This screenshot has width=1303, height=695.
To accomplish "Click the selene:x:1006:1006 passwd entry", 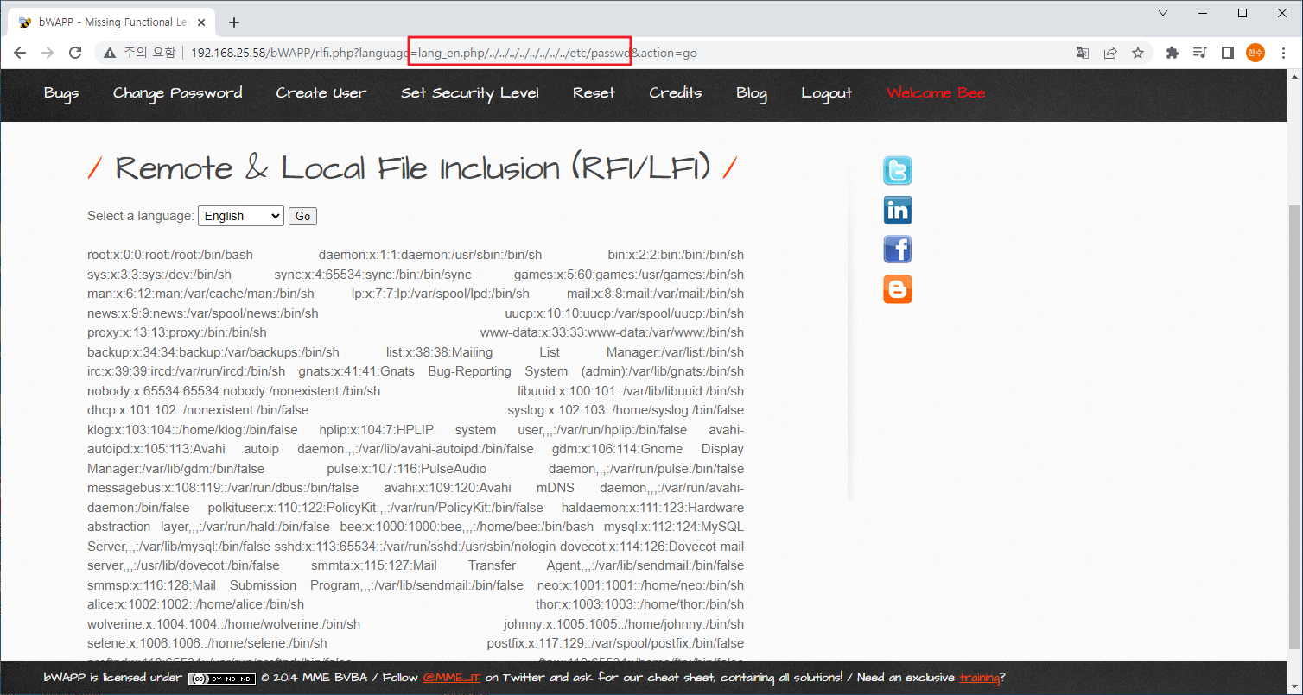I will click(x=207, y=643).
